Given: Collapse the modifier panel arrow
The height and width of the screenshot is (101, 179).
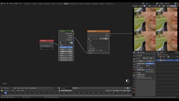Looking at the screenshot, I should [137, 58].
